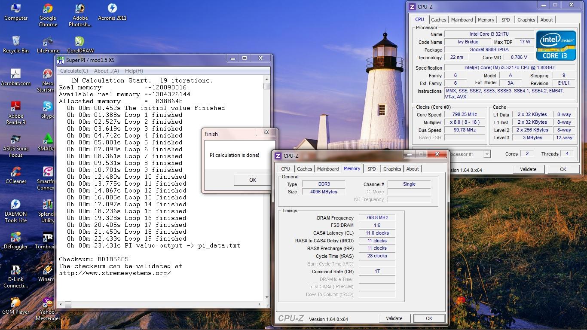Viewport: 587px width, 330px height.
Task: Open DAEMON Tools Lite shortcut
Action: (16, 211)
